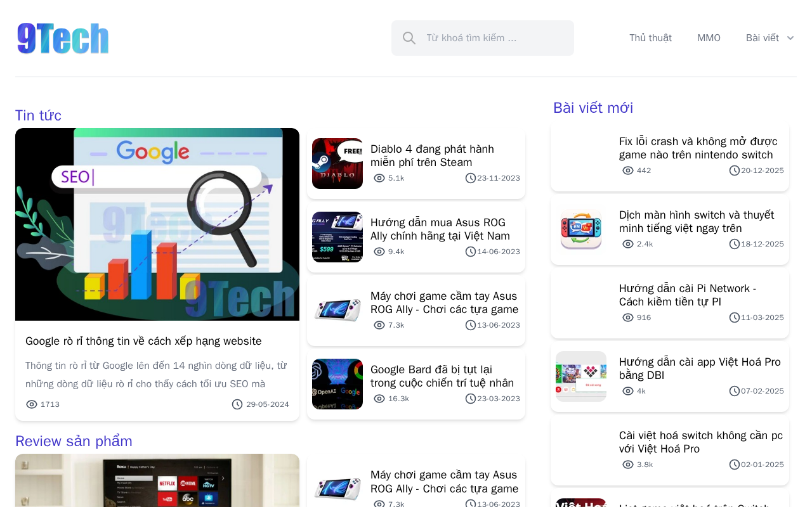Click the Việt Hoá Pro DBI thumbnail

click(x=581, y=376)
